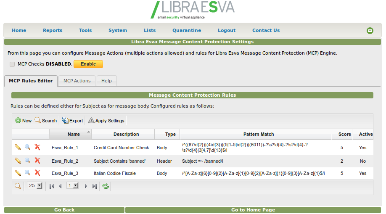
Task: Go to first page of rules
Action: coord(51,186)
